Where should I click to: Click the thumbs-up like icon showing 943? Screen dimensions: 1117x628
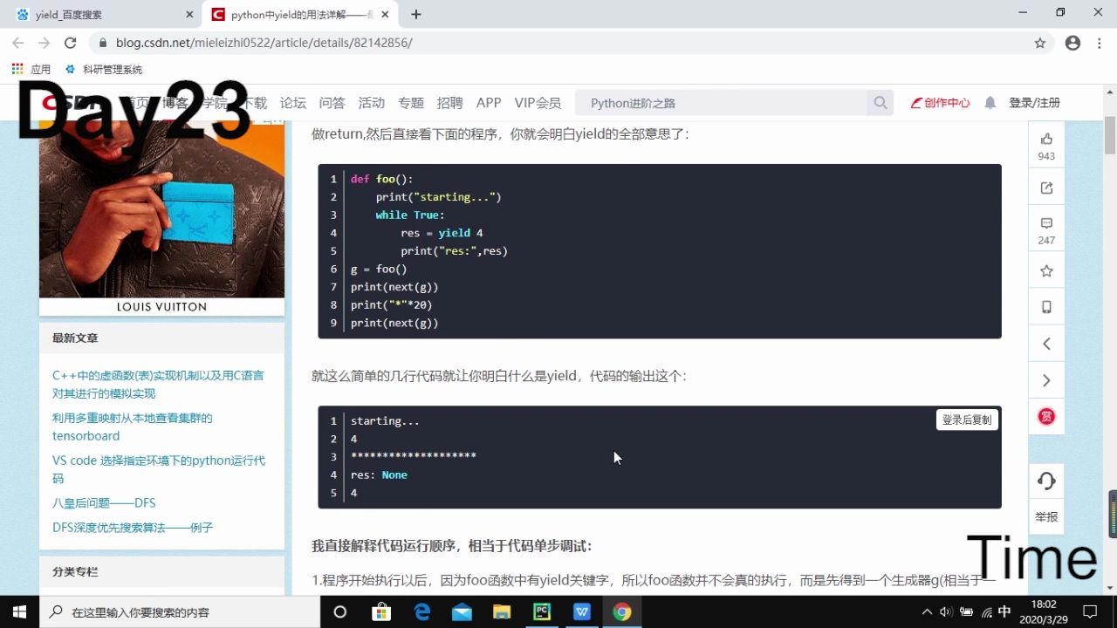point(1045,140)
